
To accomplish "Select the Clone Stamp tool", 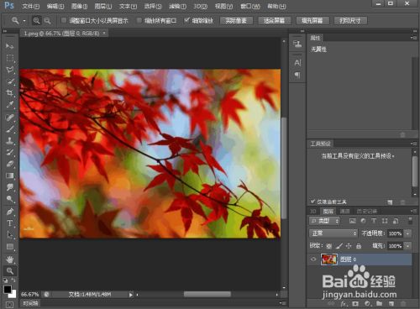I will 10,140.
